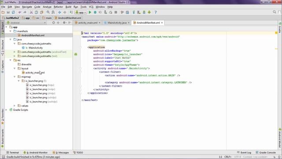Open the Android Device Monitor icon
This screenshot has width=282, height=159.
[x=149, y=12]
